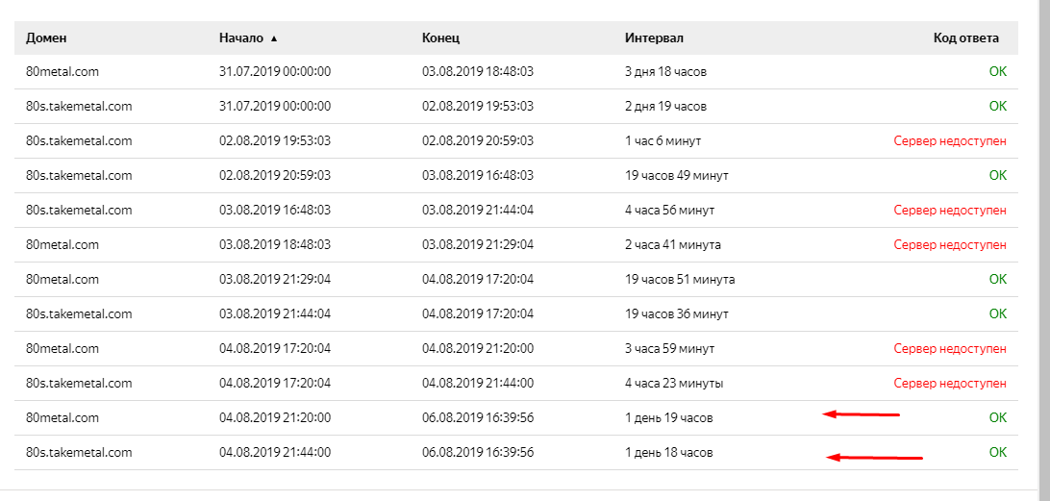Click Сервер недоступен for 4 часа 23 минуты row
Viewport: 1050px width, 501px height.
point(950,384)
